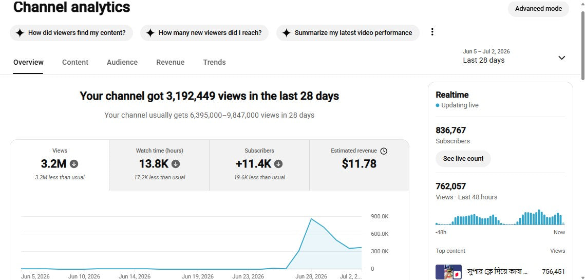
Task: Click the down-arrow indicator next to 3.2M views
Action: [74, 164]
